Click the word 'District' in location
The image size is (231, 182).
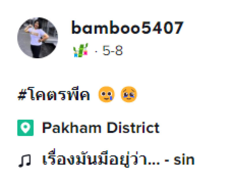coord(133,128)
